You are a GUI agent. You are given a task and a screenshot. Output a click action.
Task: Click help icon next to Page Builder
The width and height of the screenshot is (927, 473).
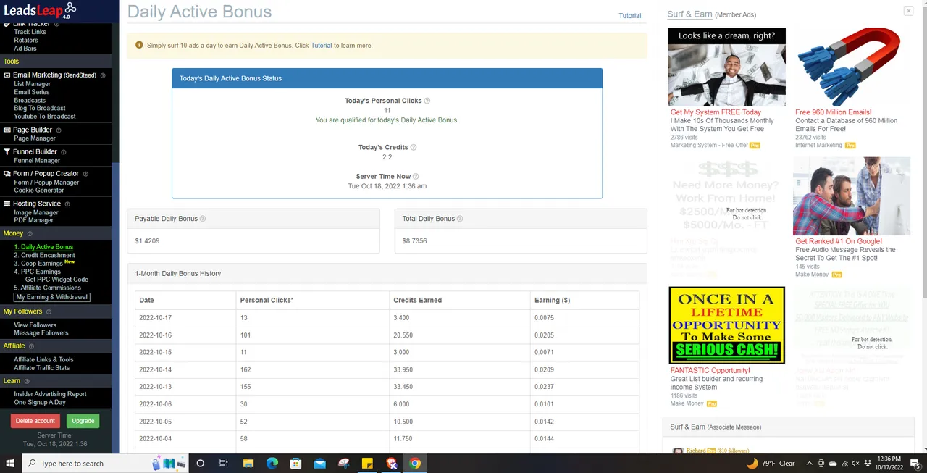tap(59, 130)
